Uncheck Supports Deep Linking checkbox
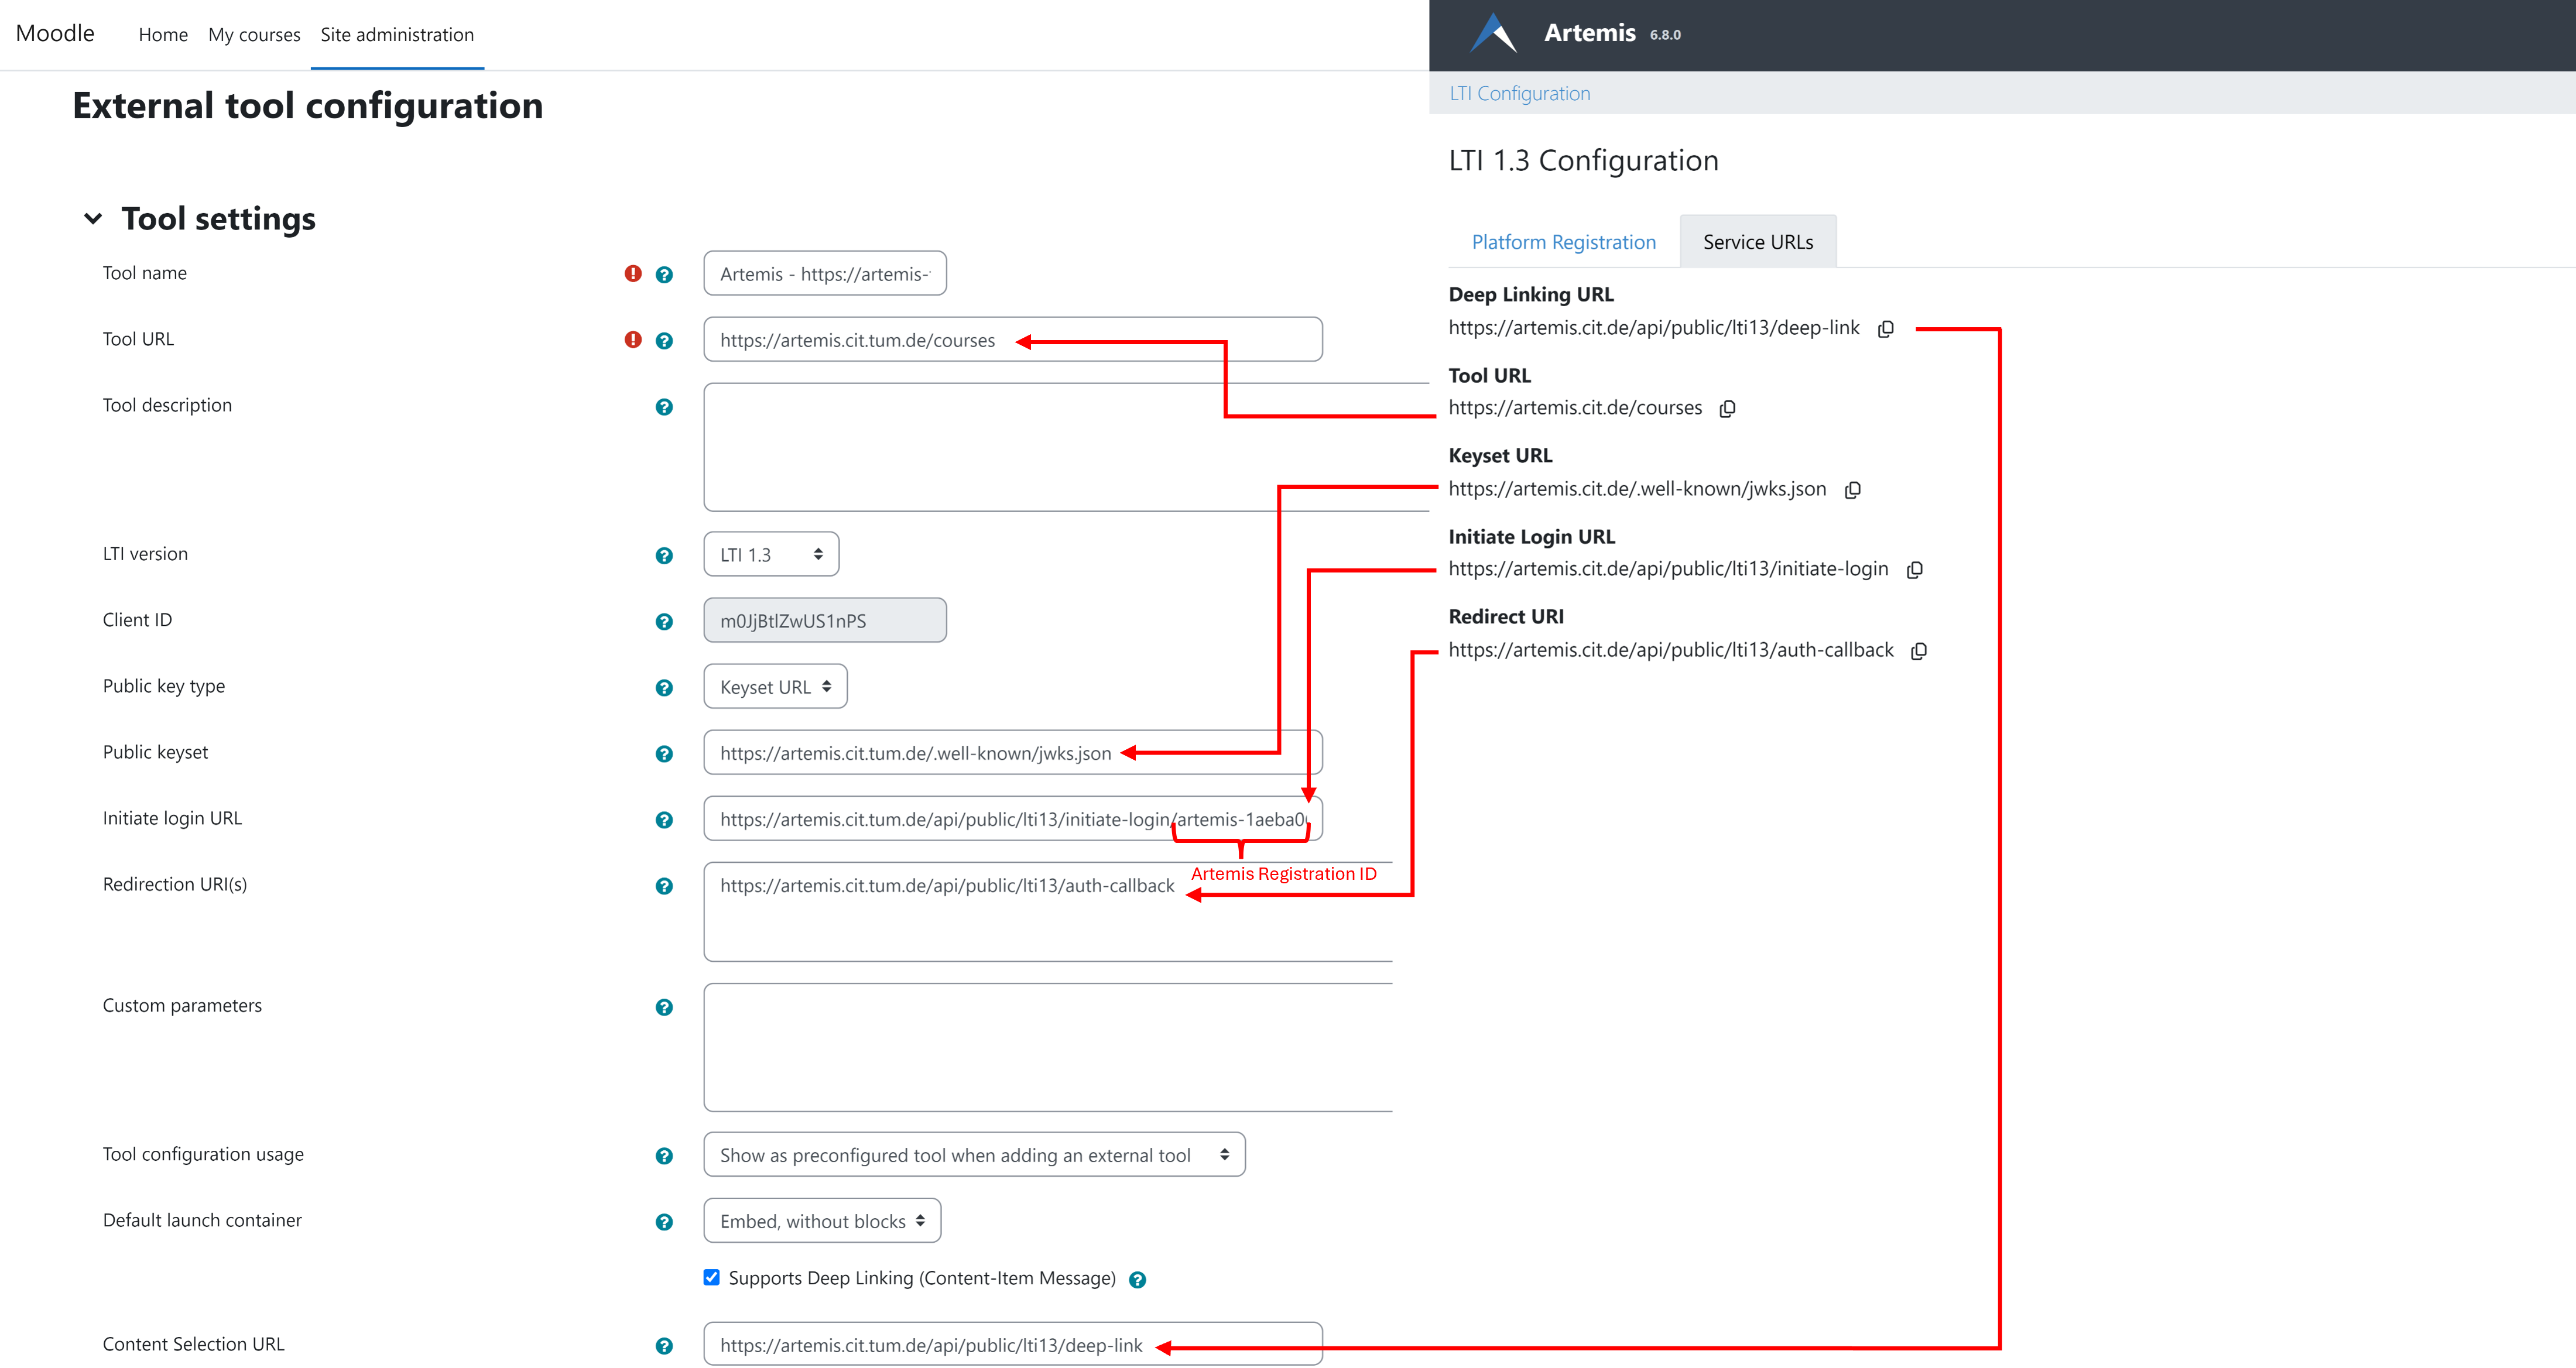This screenshot has width=2576, height=1368. pyautogui.click(x=711, y=1277)
